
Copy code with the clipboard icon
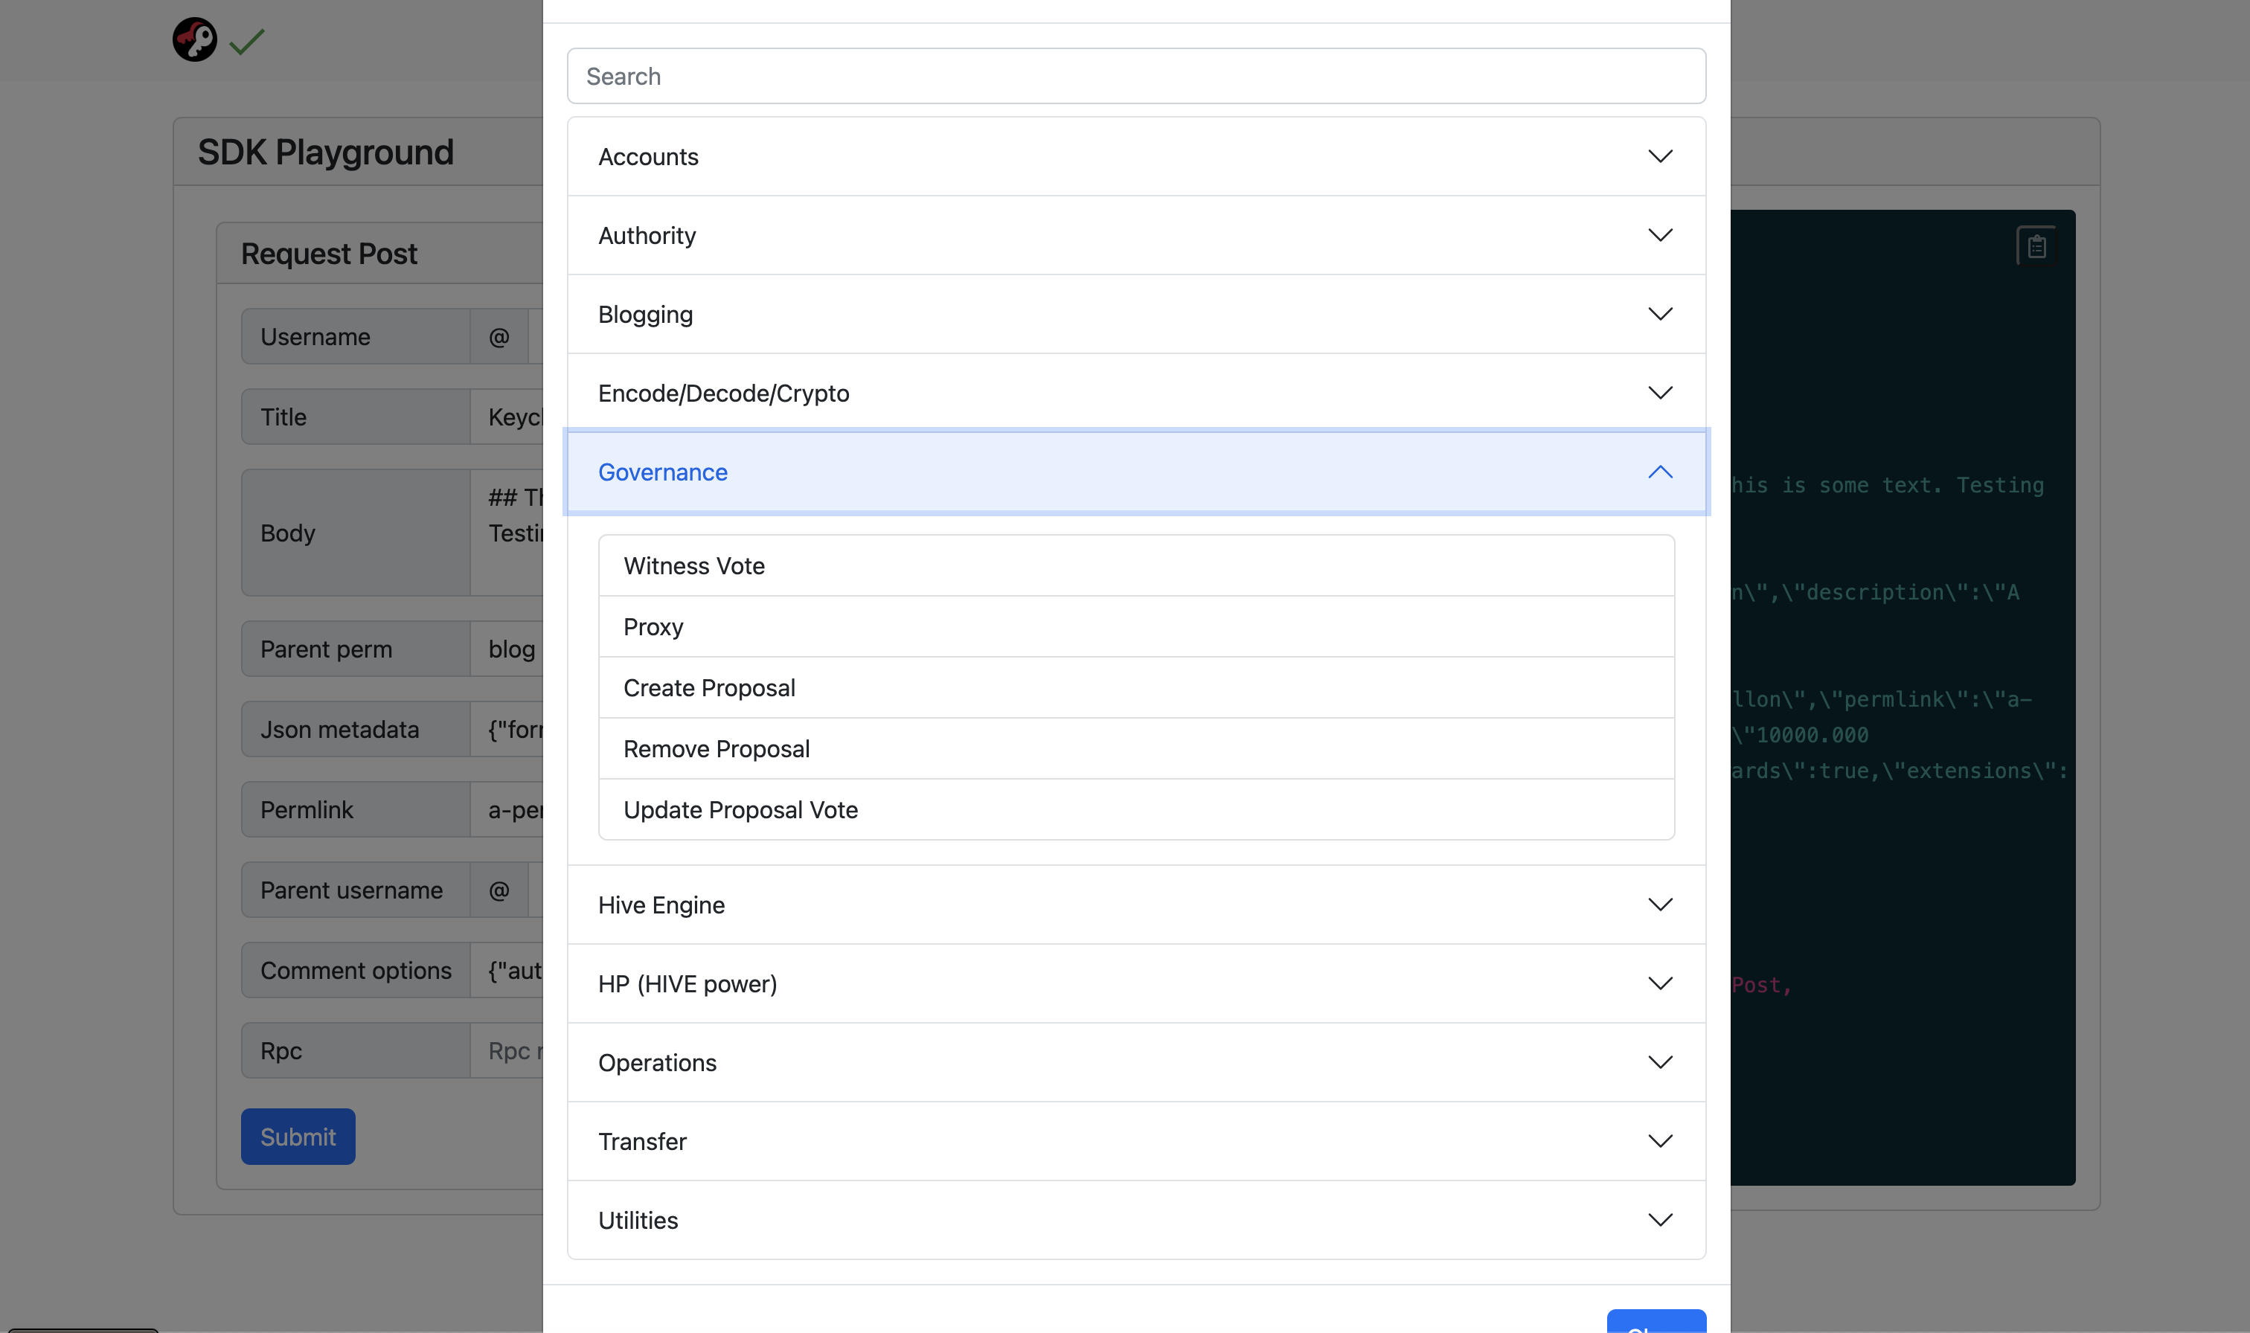(x=2036, y=246)
